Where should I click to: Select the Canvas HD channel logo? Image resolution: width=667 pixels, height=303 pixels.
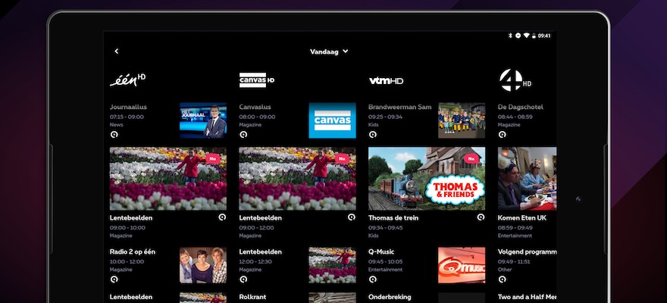point(256,80)
